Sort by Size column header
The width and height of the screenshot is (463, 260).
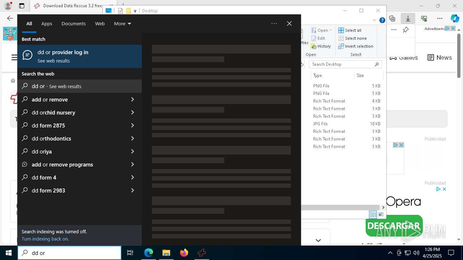(368, 75)
